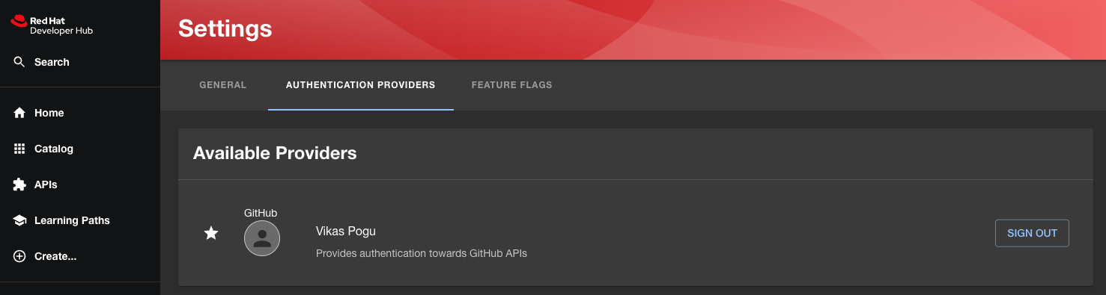Click the Catalog grid icon
This screenshot has width=1106, height=295.
coord(19,149)
